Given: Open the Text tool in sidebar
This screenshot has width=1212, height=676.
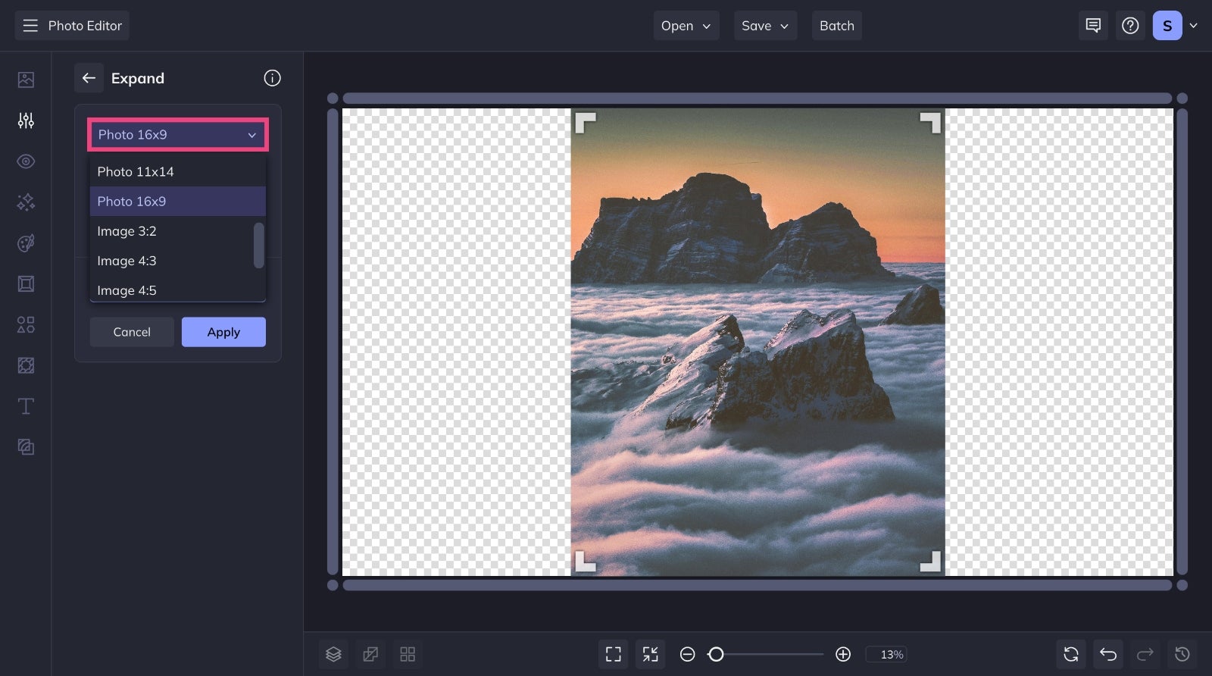Looking at the screenshot, I should click(x=26, y=406).
